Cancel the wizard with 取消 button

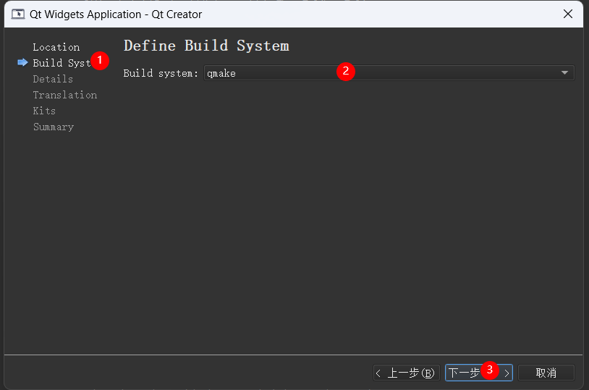(546, 373)
